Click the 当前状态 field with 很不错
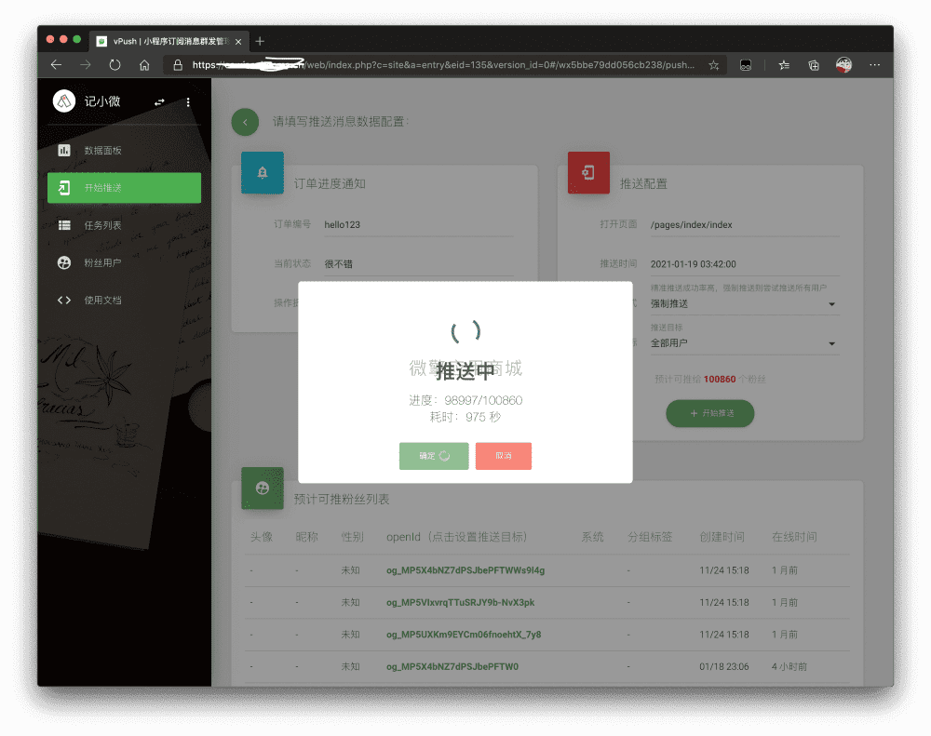 pyautogui.click(x=419, y=264)
